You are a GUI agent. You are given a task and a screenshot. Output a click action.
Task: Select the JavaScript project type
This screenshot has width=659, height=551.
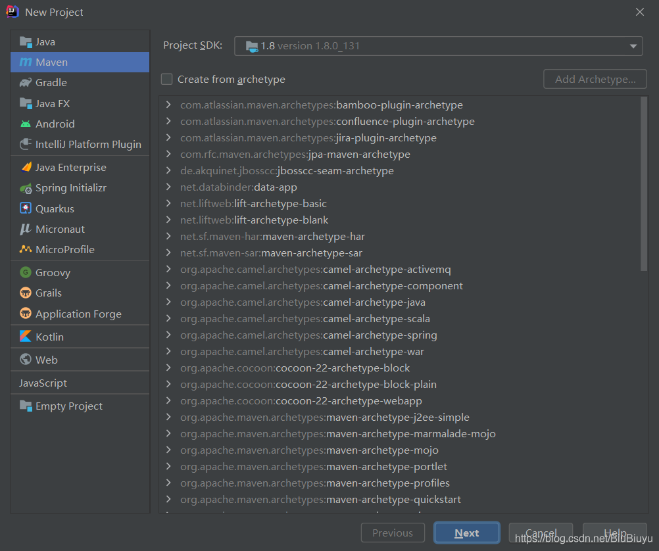(x=43, y=383)
